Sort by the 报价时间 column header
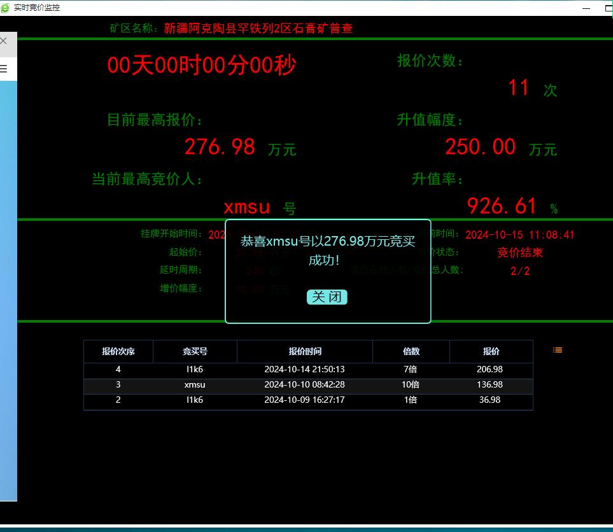This screenshot has height=532, width=613. (305, 351)
